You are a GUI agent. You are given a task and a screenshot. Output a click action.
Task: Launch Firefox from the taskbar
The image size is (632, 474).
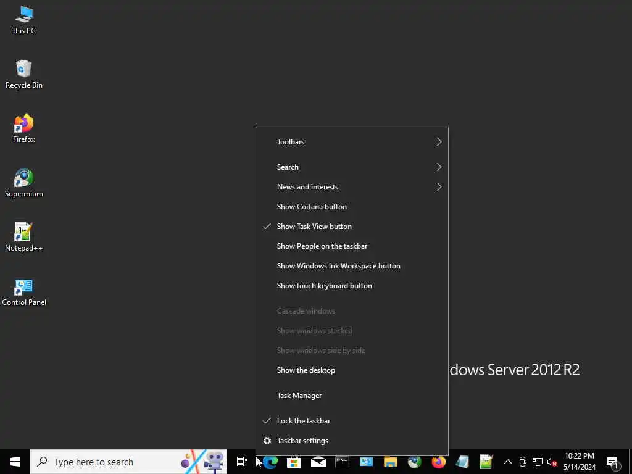pos(439,462)
